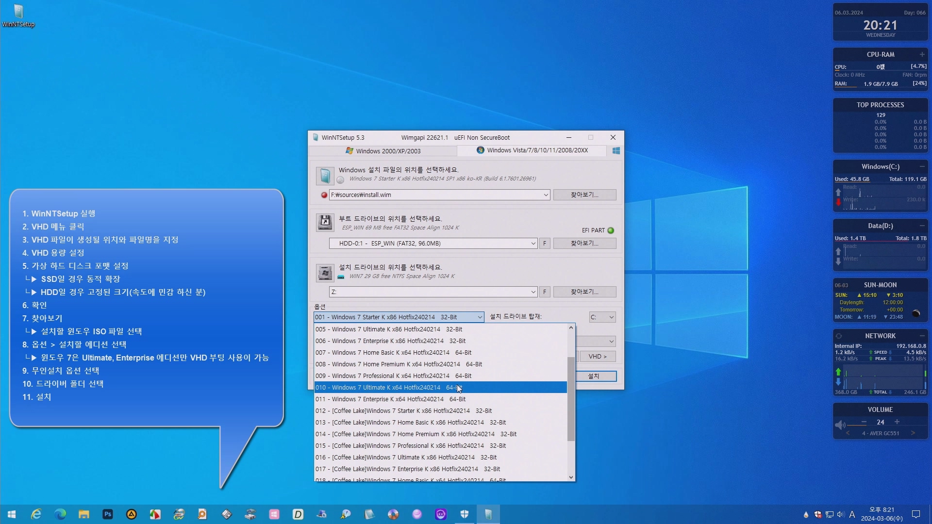Select the Windows Vista/7/8/10/11/2008/20XX tab
This screenshot has width=932, height=524.
click(x=532, y=150)
